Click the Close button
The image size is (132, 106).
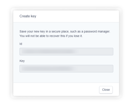tap(106, 90)
